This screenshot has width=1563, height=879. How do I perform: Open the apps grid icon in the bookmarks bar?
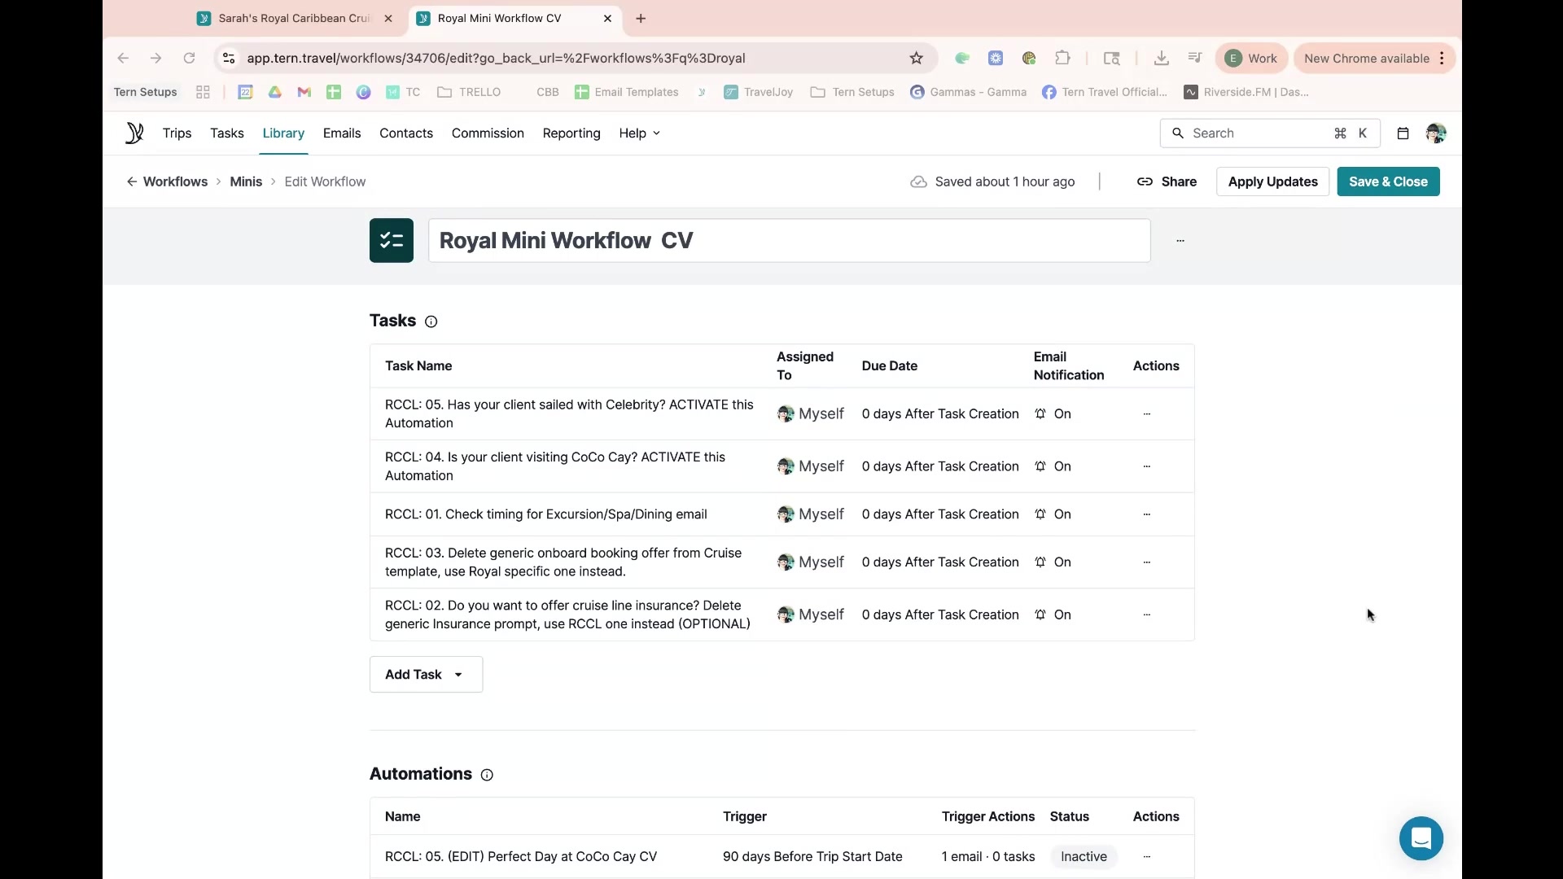tap(203, 92)
